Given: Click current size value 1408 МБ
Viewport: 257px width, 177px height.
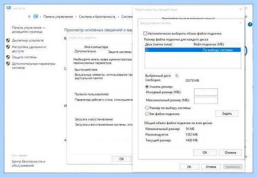Looking at the screenshot, I should point(191,140).
